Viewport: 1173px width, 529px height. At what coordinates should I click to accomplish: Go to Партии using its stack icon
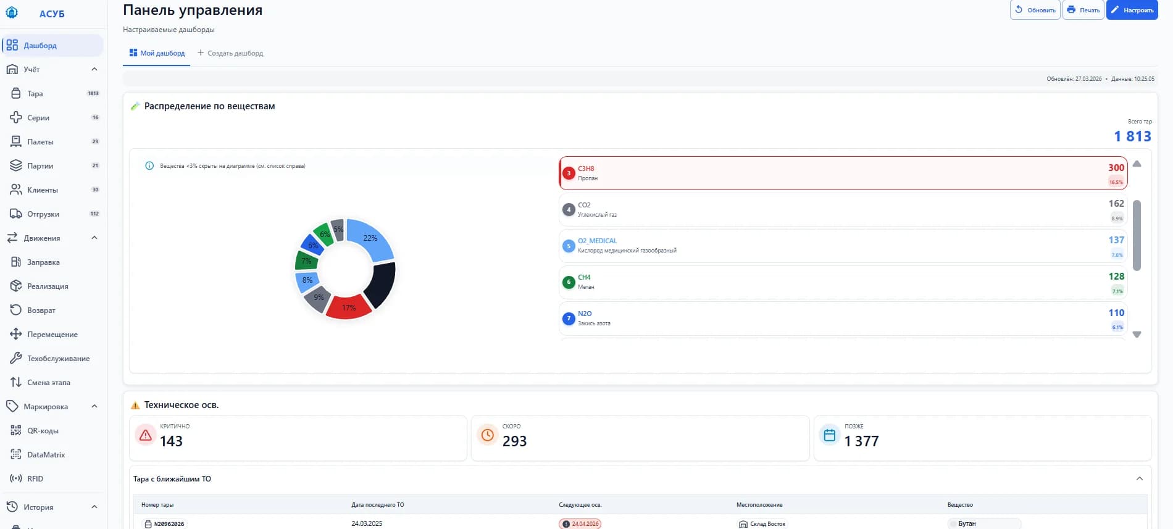(x=16, y=165)
